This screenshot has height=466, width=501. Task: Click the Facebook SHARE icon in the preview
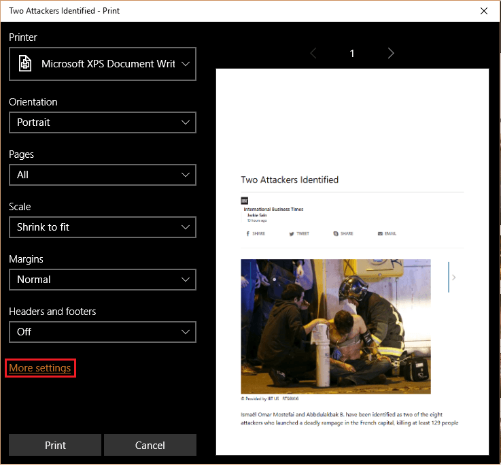(248, 234)
